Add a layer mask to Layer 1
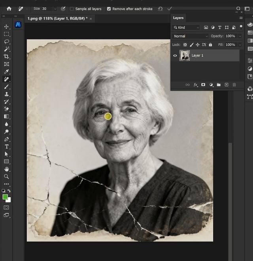253x261 pixels. coord(203,85)
